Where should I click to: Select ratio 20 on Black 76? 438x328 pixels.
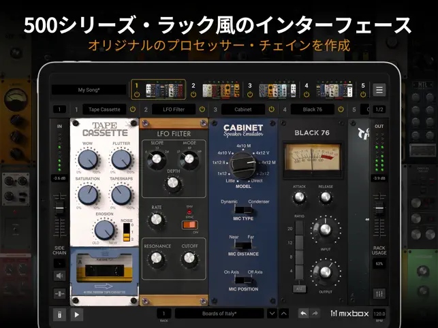pyautogui.click(x=300, y=228)
